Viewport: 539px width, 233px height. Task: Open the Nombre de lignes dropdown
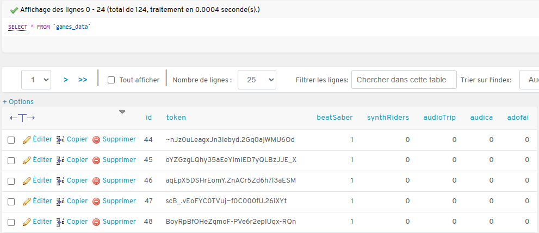point(257,80)
